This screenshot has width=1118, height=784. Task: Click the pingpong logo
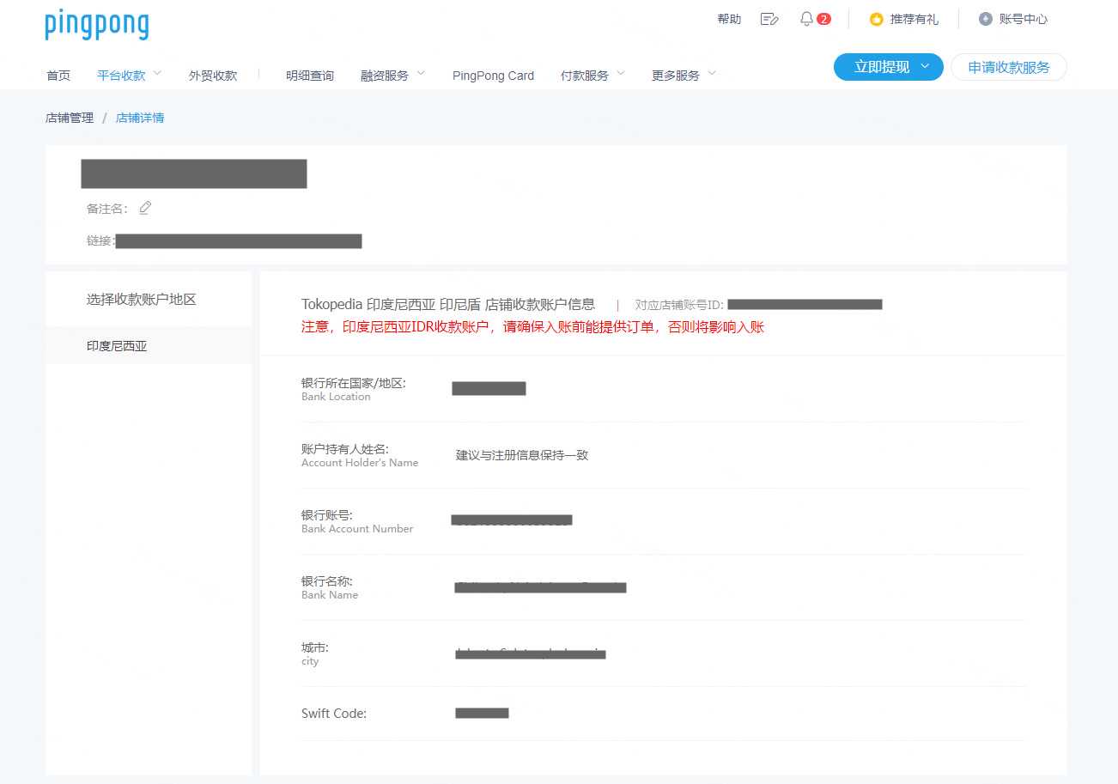97,23
